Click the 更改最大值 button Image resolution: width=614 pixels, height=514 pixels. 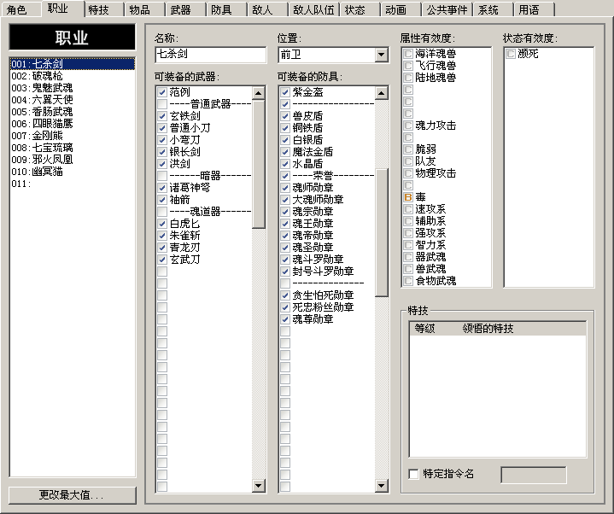73,495
